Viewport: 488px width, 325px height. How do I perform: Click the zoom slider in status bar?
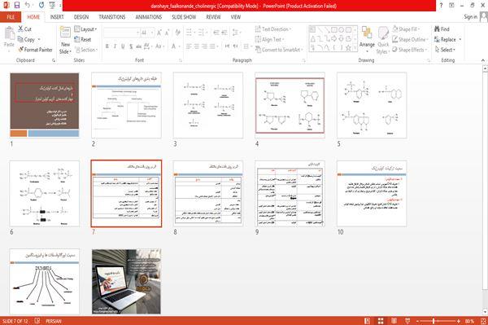(x=438, y=321)
